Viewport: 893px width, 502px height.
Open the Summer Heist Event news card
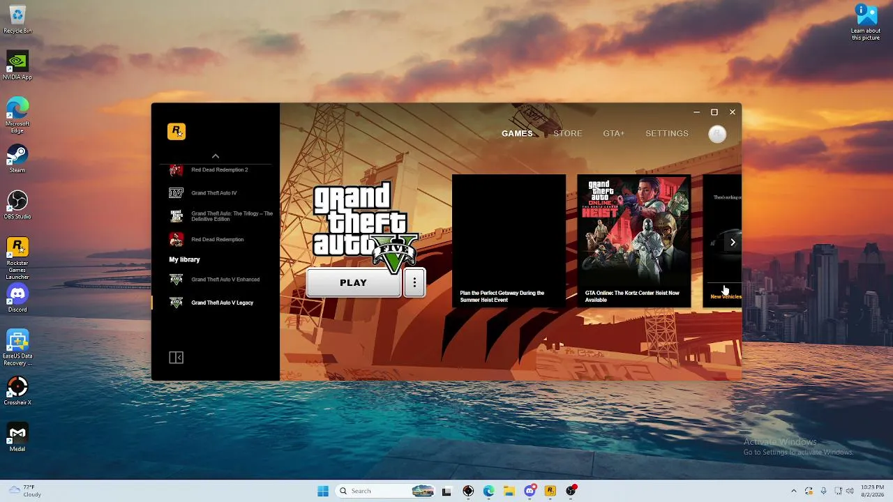(x=509, y=241)
